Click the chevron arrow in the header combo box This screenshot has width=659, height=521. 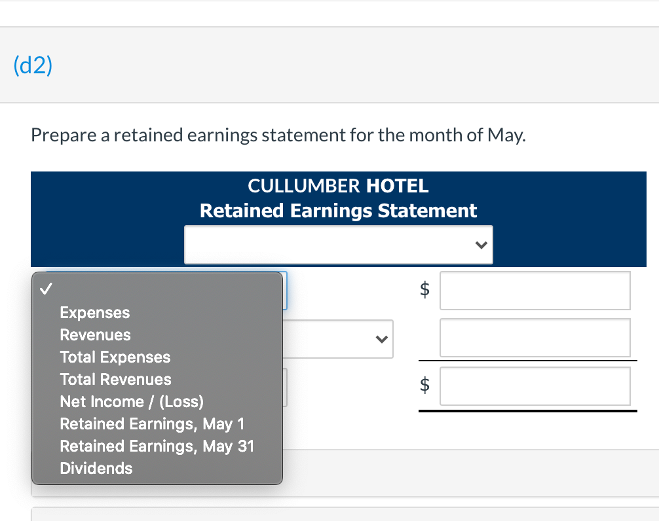pyautogui.click(x=482, y=244)
